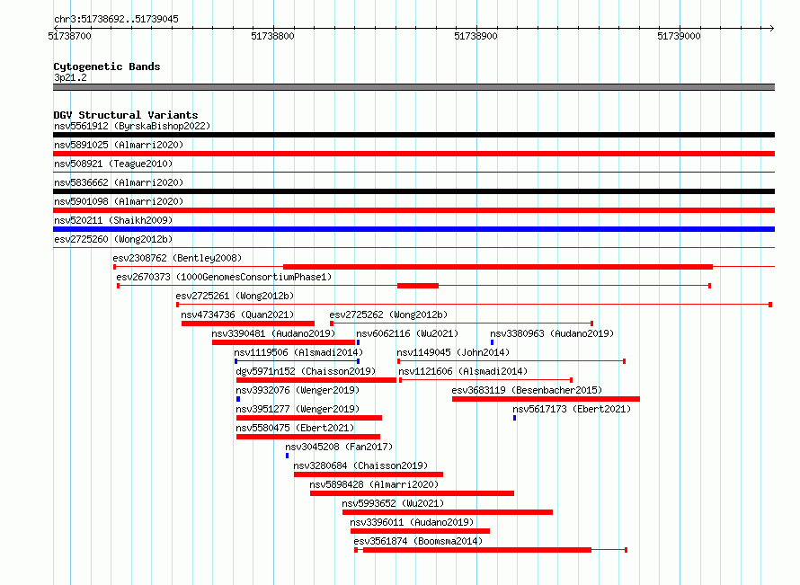Select nsv3380963 (Audano2019) label
This screenshot has width=800, height=585.
(552, 333)
